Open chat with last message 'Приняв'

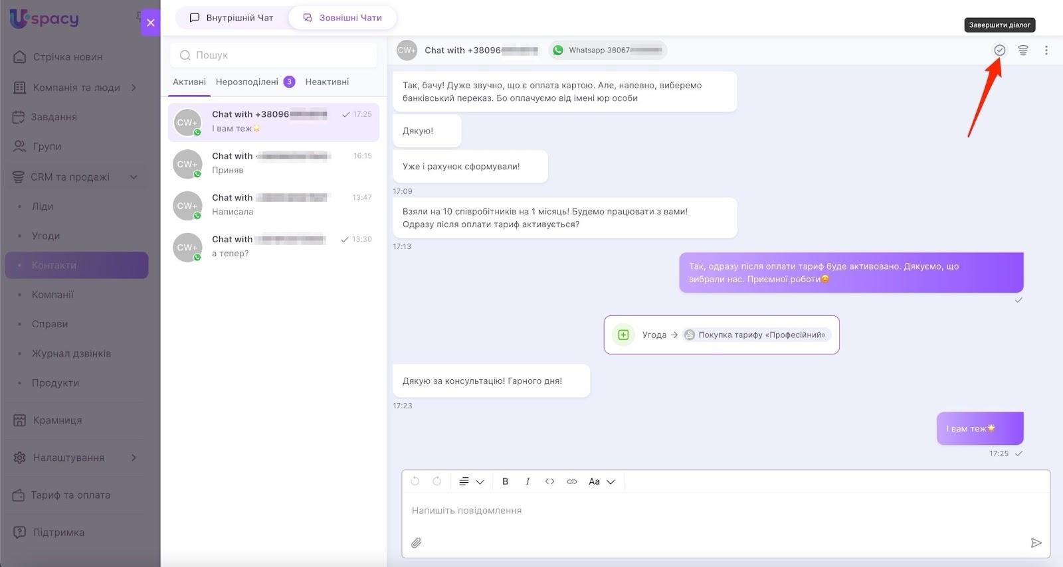point(274,163)
